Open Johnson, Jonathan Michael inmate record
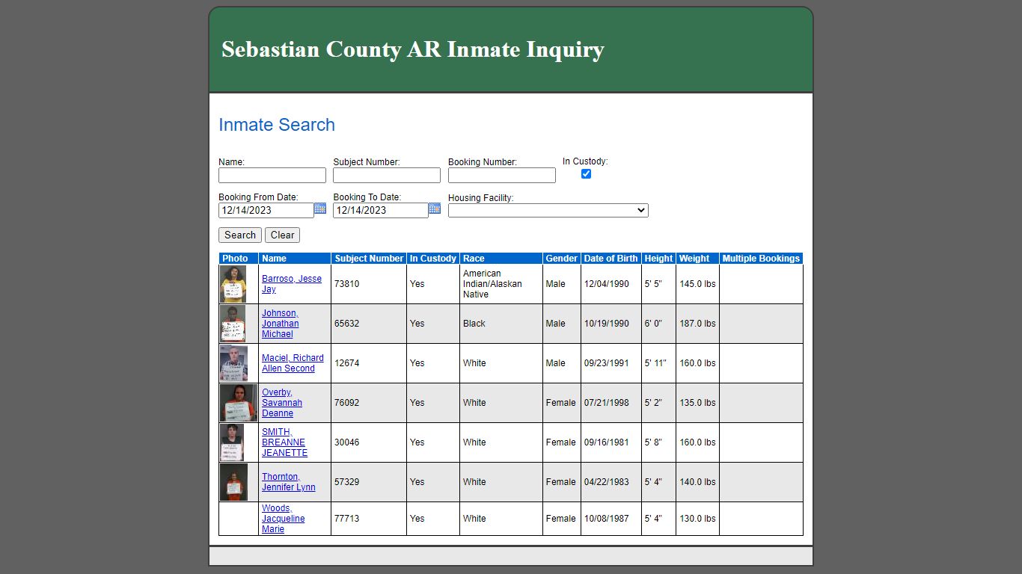The image size is (1022, 574). point(281,324)
